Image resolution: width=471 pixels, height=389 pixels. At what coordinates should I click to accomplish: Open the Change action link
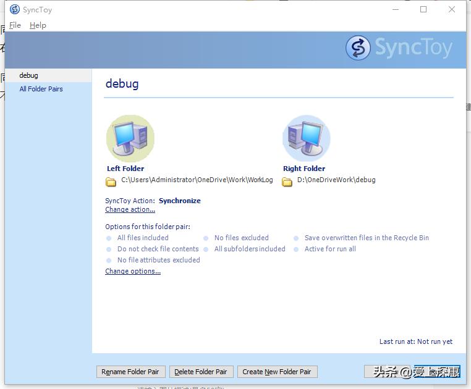point(130,210)
